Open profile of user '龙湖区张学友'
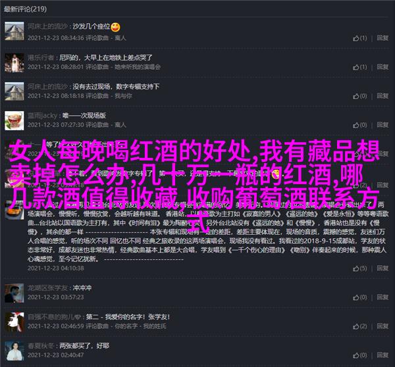This screenshot has height=367, width=395. click(47, 288)
